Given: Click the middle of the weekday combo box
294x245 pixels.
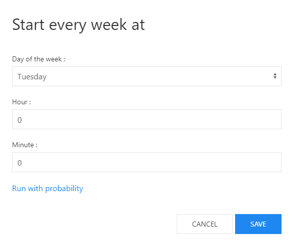Looking at the screenshot, I should pyautogui.click(x=147, y=76).
